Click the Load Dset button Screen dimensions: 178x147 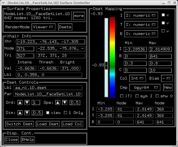click(x=48, y=124)
